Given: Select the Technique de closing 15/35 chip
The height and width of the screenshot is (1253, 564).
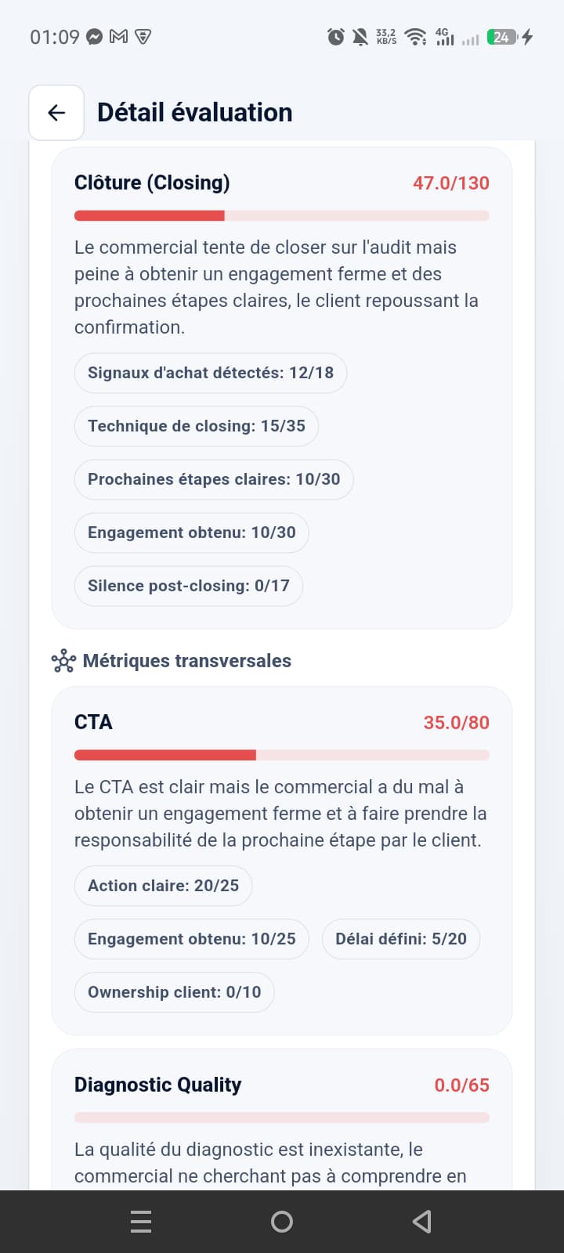Looking at the screenshot, I should [197, 426].
